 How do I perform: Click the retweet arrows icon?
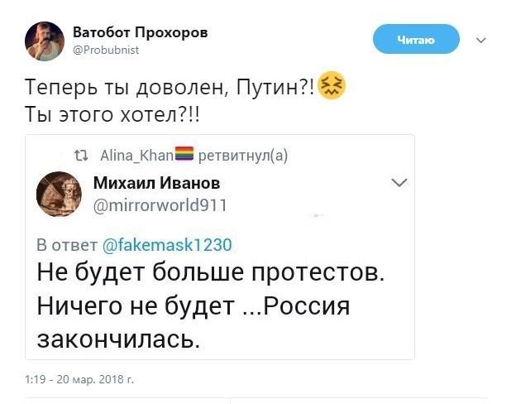pos(80,154)
